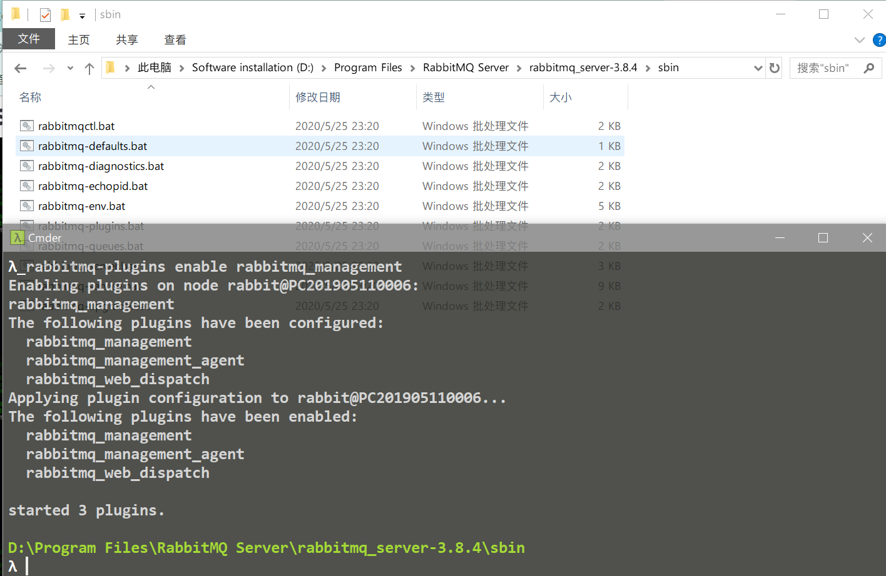Select Software installation (D:) breadcrumb
Viewport: 886px width, 576px height.
253,67
